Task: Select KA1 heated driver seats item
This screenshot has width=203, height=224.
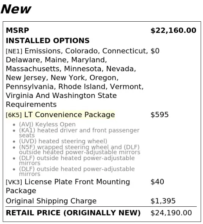Action: coord(79,133)
